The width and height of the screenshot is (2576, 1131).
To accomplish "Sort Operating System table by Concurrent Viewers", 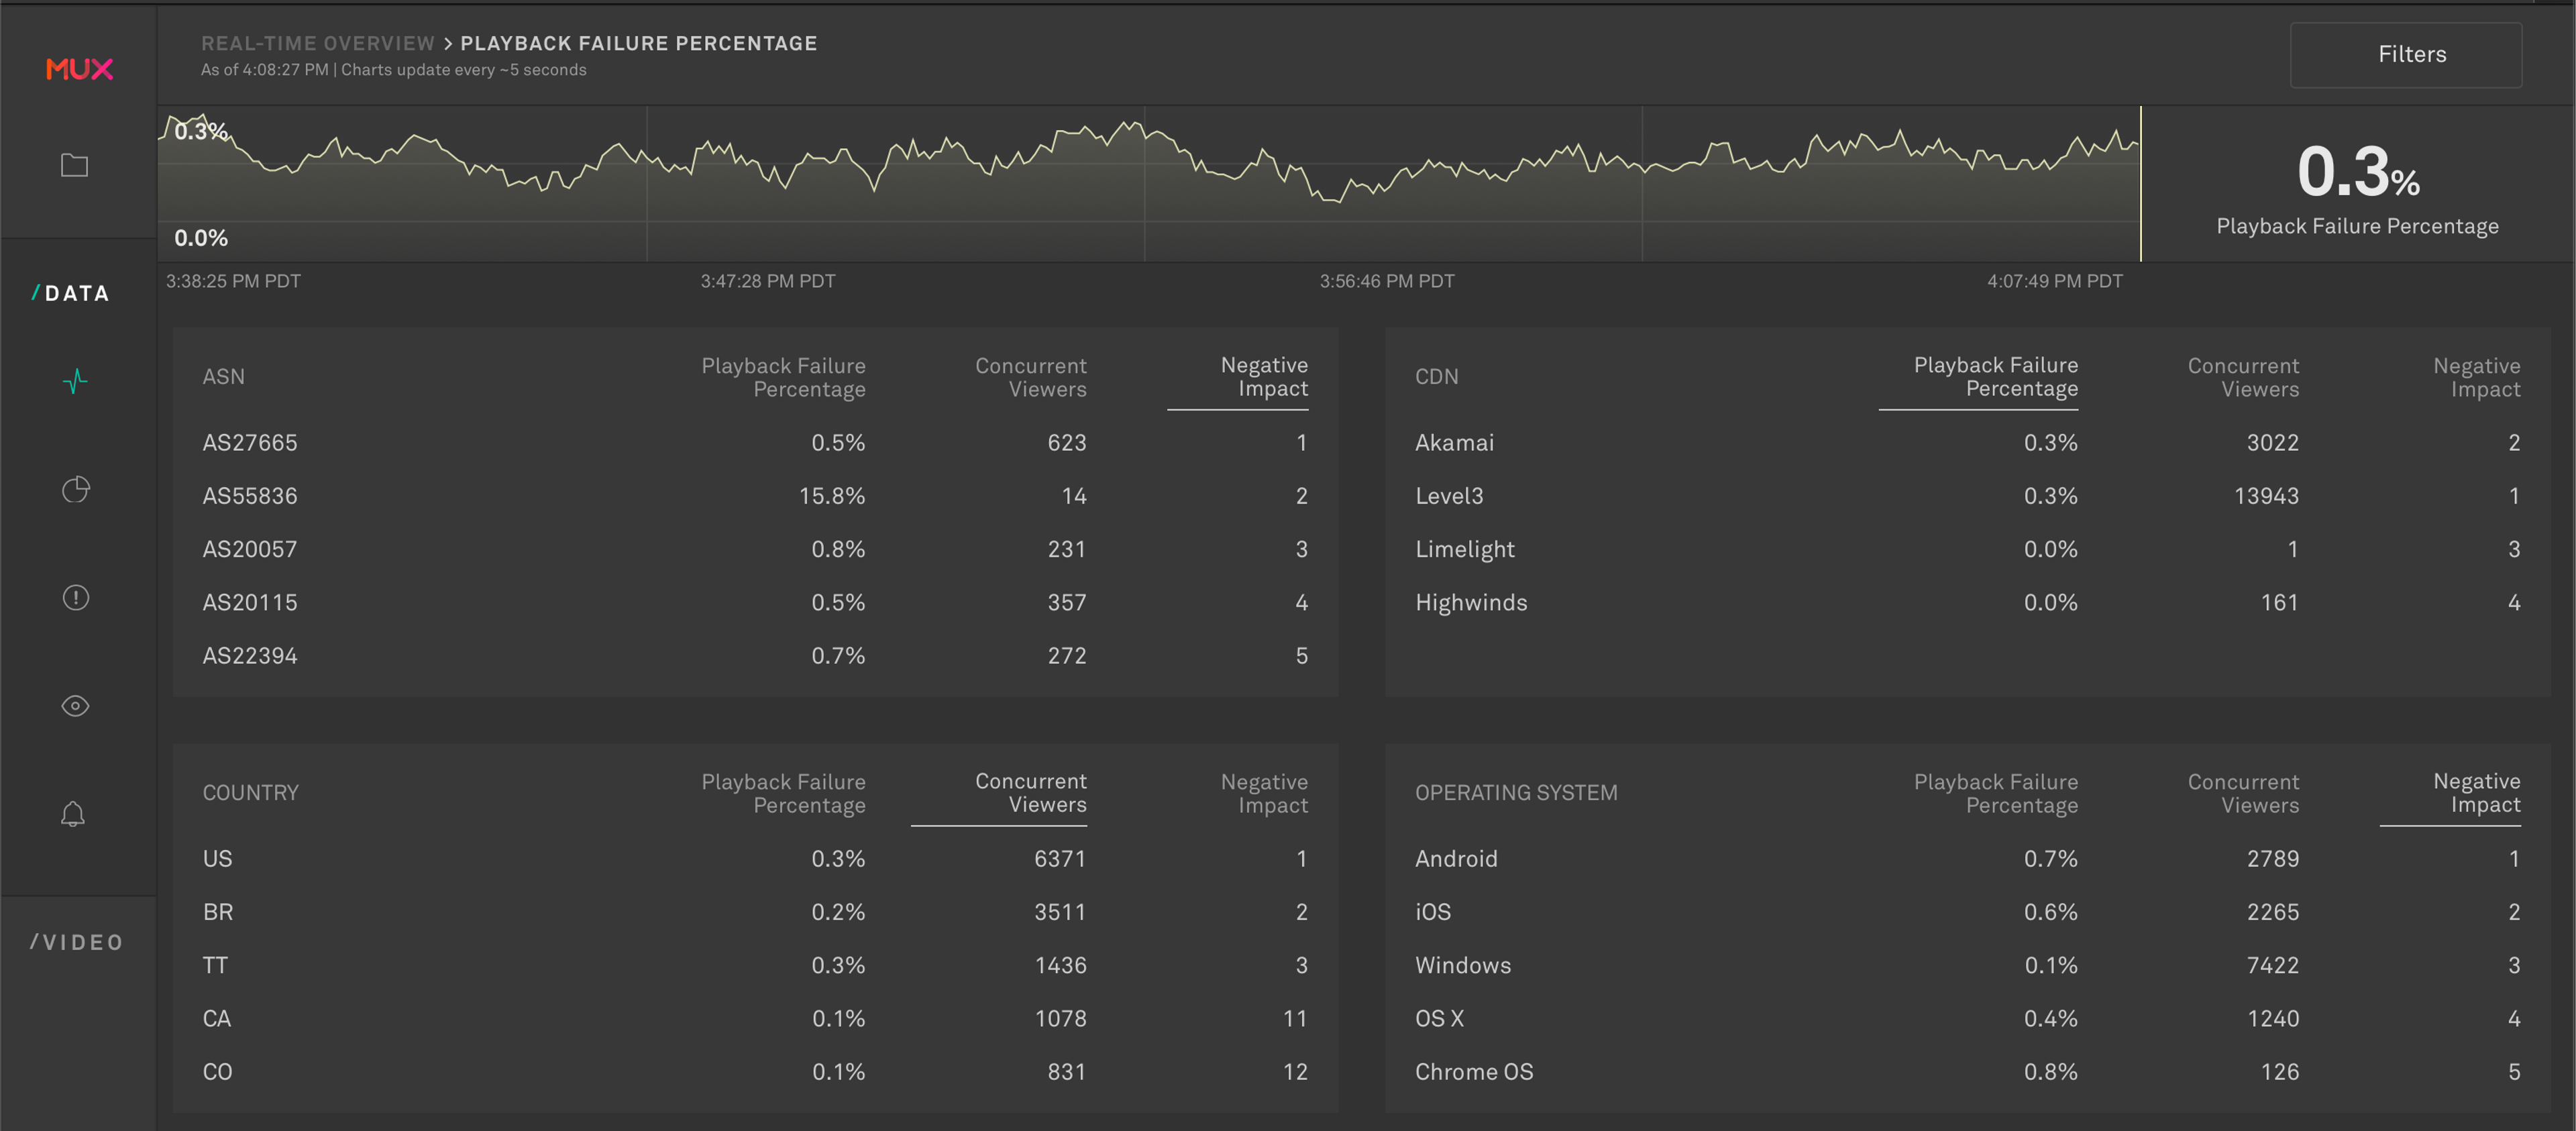I will point(2242,793).
